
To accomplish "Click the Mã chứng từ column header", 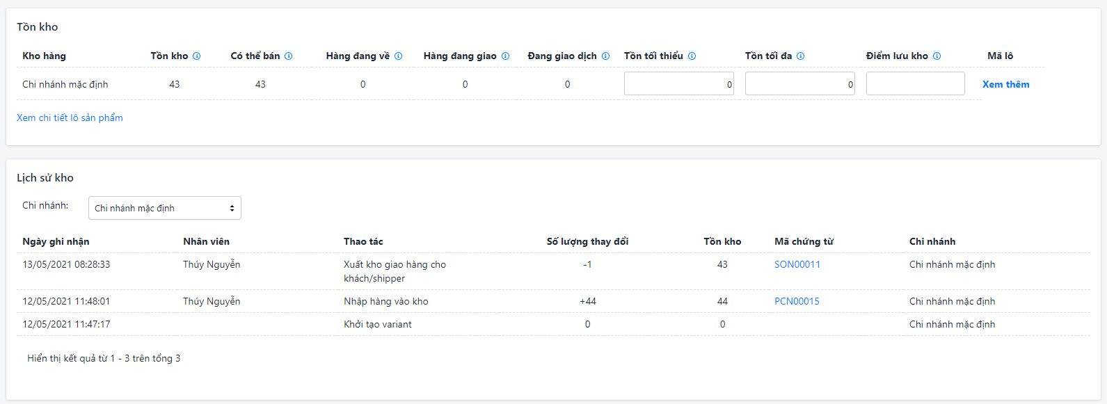I will coord(804,241).
